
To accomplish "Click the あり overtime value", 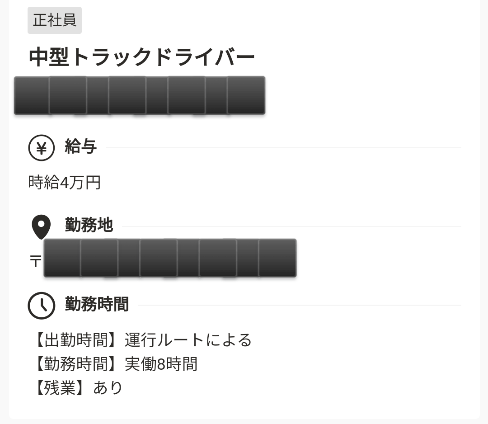I will (108, 388).
